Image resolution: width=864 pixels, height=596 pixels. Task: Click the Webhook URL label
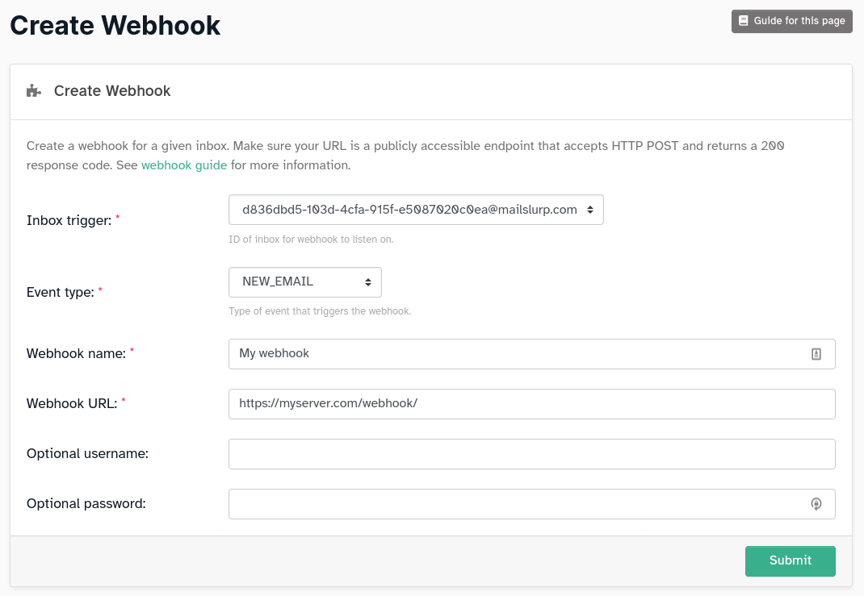[72, 403]
